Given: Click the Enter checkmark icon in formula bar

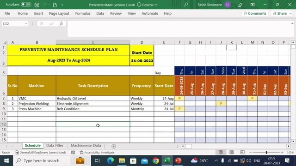Looking at the screenshot, I should tap(51, 24).
